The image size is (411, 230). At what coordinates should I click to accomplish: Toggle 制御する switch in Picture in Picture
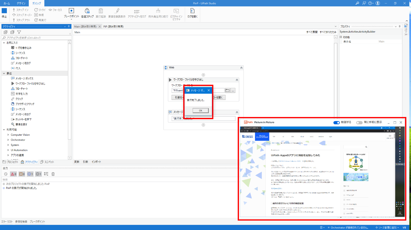pos(336,123)
